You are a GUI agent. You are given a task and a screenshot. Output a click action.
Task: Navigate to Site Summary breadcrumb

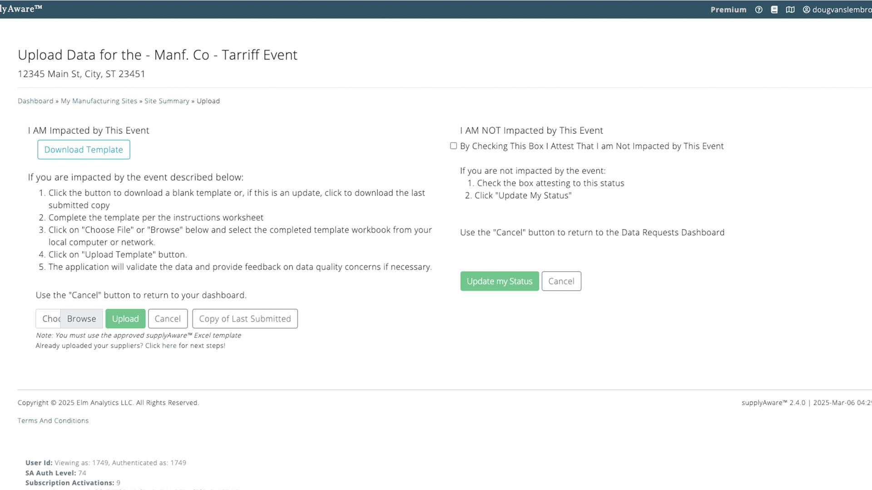pyautogui.click(x=167, y=101)
